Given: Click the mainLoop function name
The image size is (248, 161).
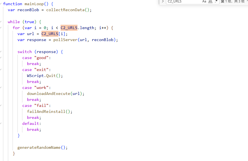Looking at the screenshot, I should 34,4.
